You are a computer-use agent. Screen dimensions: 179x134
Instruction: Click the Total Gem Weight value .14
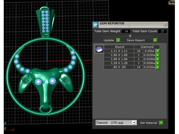[x=126, y=31]
